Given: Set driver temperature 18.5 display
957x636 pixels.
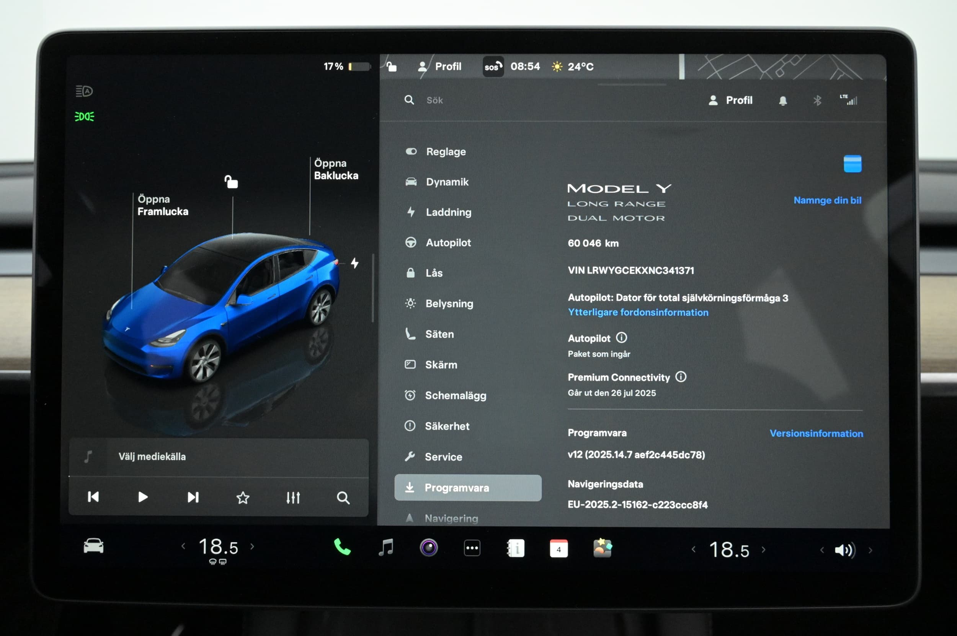Looking at the screenshot, I should pos(218,547).
